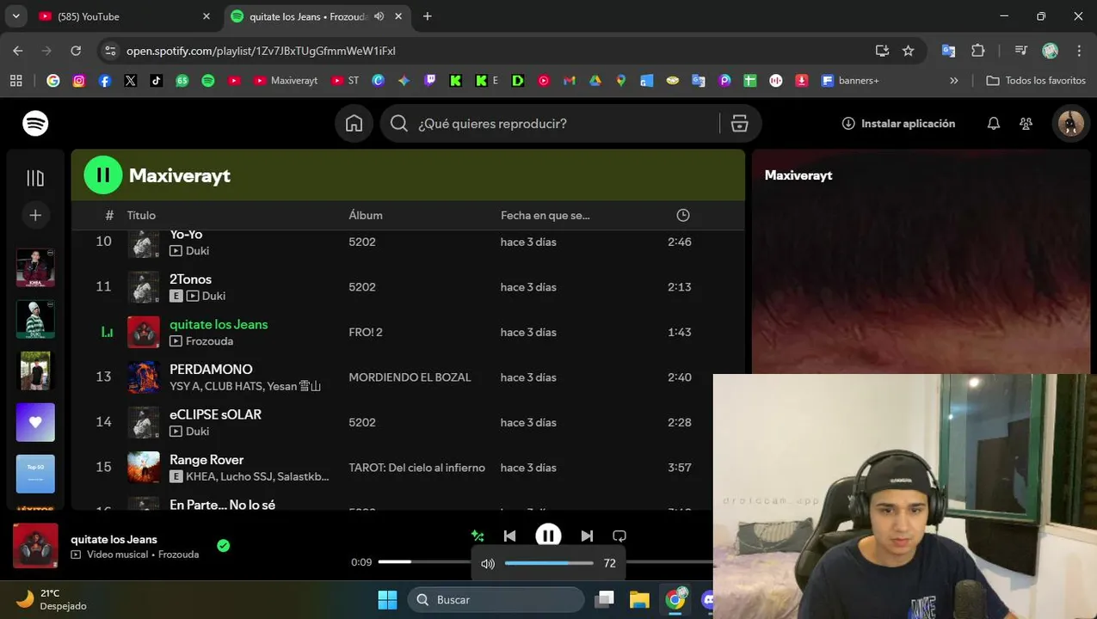Expand Your Library sidebar icon
The width and height of the screenshot is (1097, 619).
tap(35, 178)
